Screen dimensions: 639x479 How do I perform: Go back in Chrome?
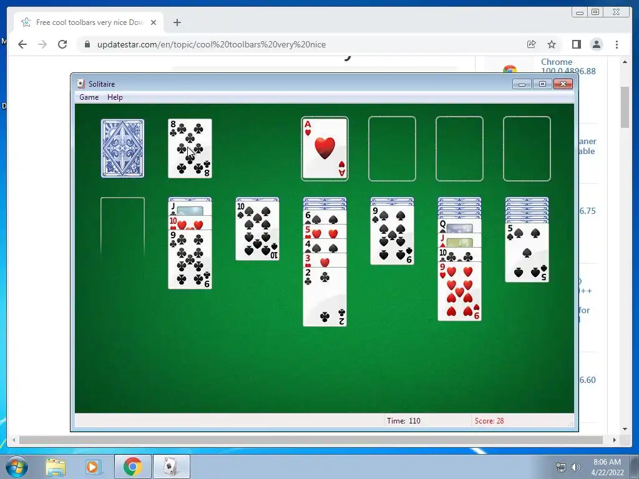pyautogui.click(x=22, y=44)
